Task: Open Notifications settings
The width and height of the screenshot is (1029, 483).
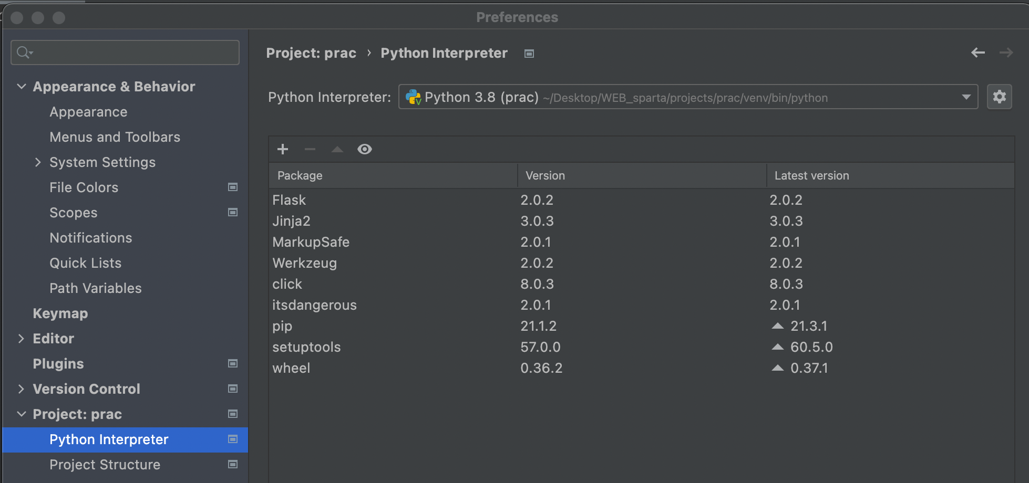Action: (x=90, y=238)
